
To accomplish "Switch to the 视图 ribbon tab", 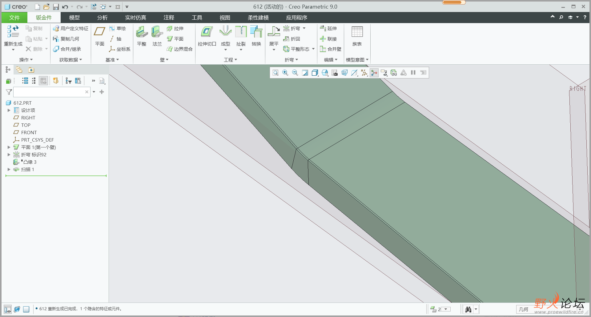I will click(x=225, y=18).
